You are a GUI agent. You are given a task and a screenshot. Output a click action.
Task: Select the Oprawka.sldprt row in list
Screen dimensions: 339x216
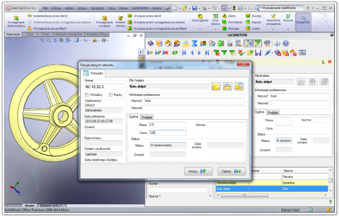[x=272, y=183]
